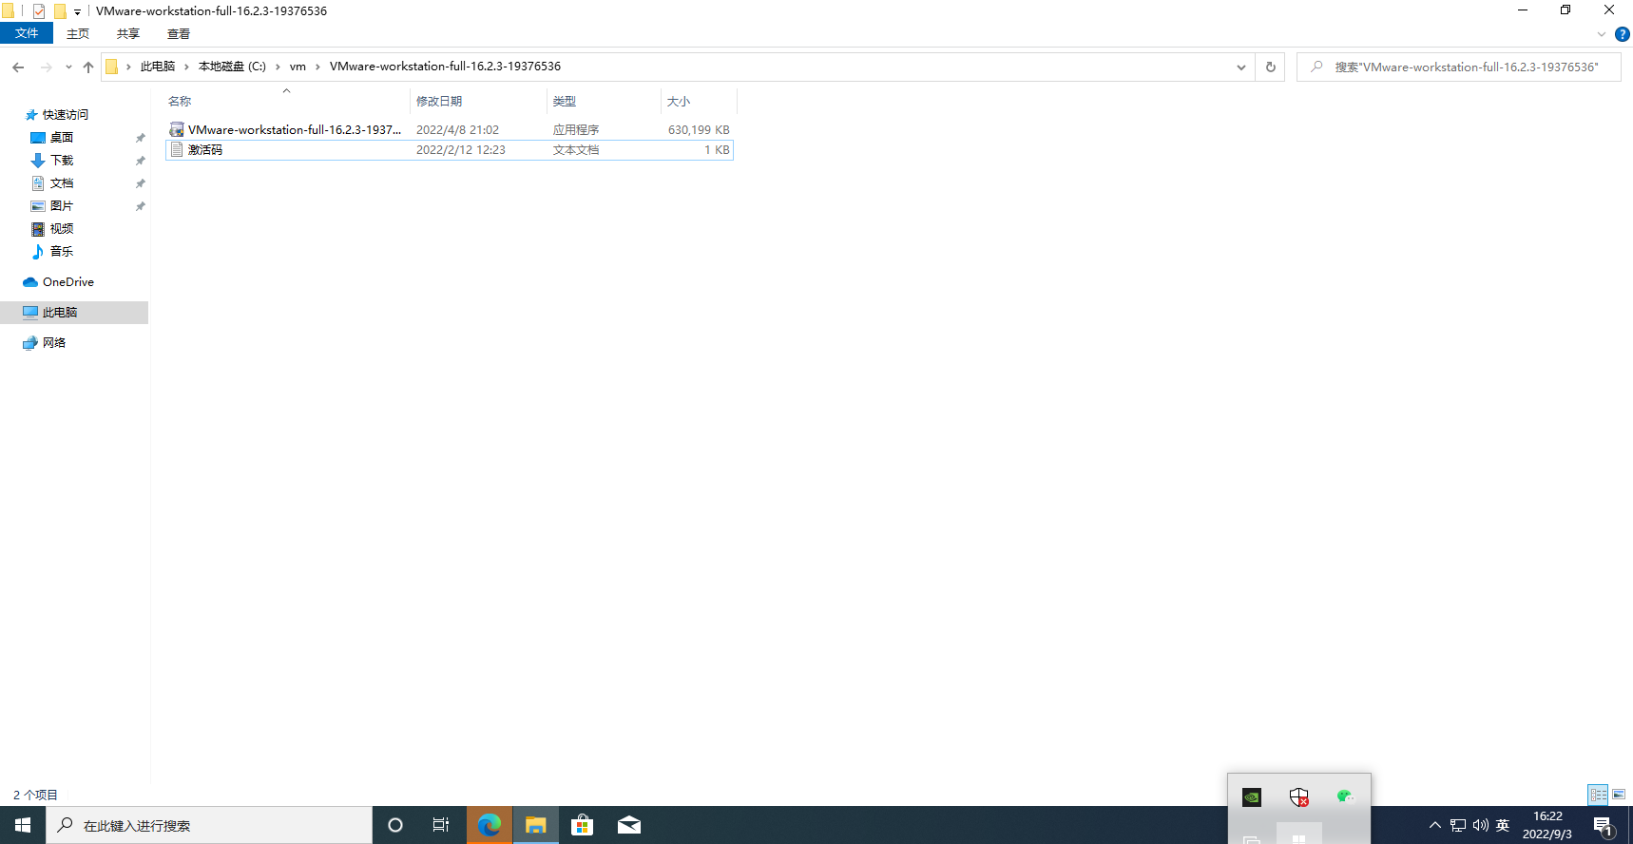Open Task View on taskbar
Screen dimensions: 1633x844
coord(441,825)
